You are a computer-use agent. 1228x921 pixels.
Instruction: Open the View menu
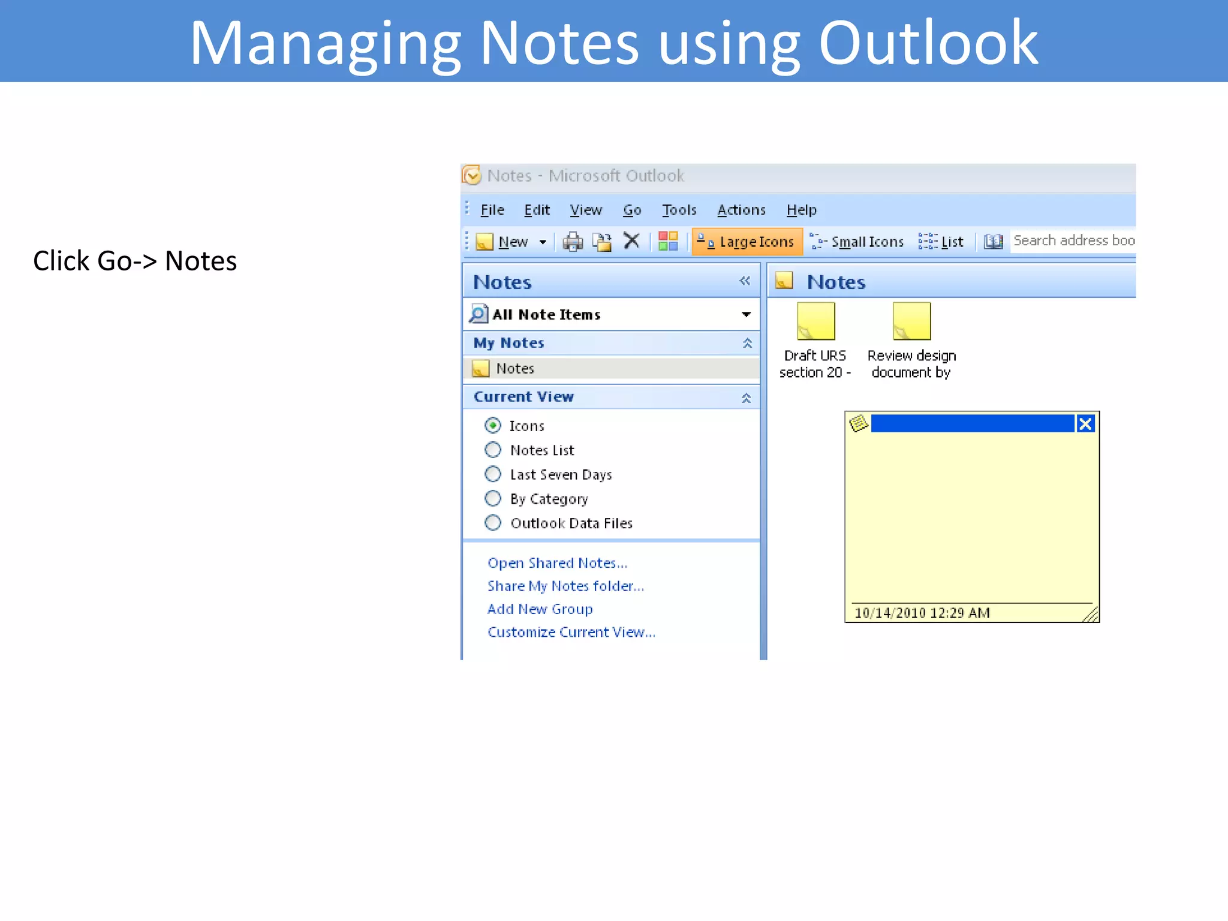pyautogui.click(x=586, y=210)
